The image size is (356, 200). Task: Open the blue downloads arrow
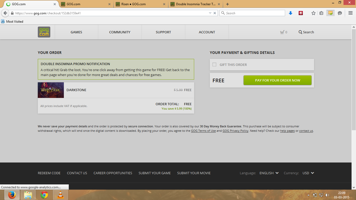(291, 13)
